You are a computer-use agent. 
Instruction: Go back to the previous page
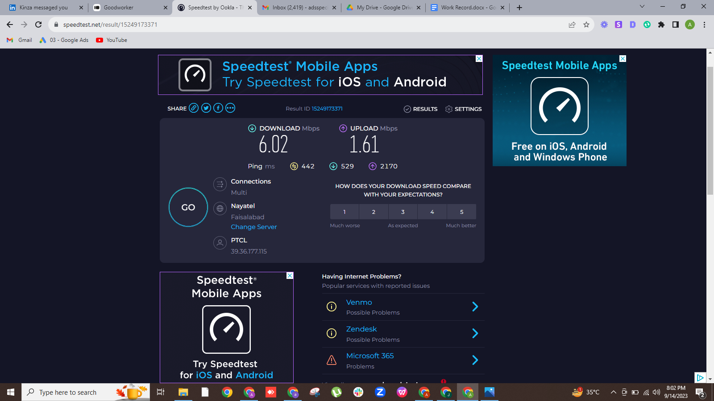pos(10,25)
